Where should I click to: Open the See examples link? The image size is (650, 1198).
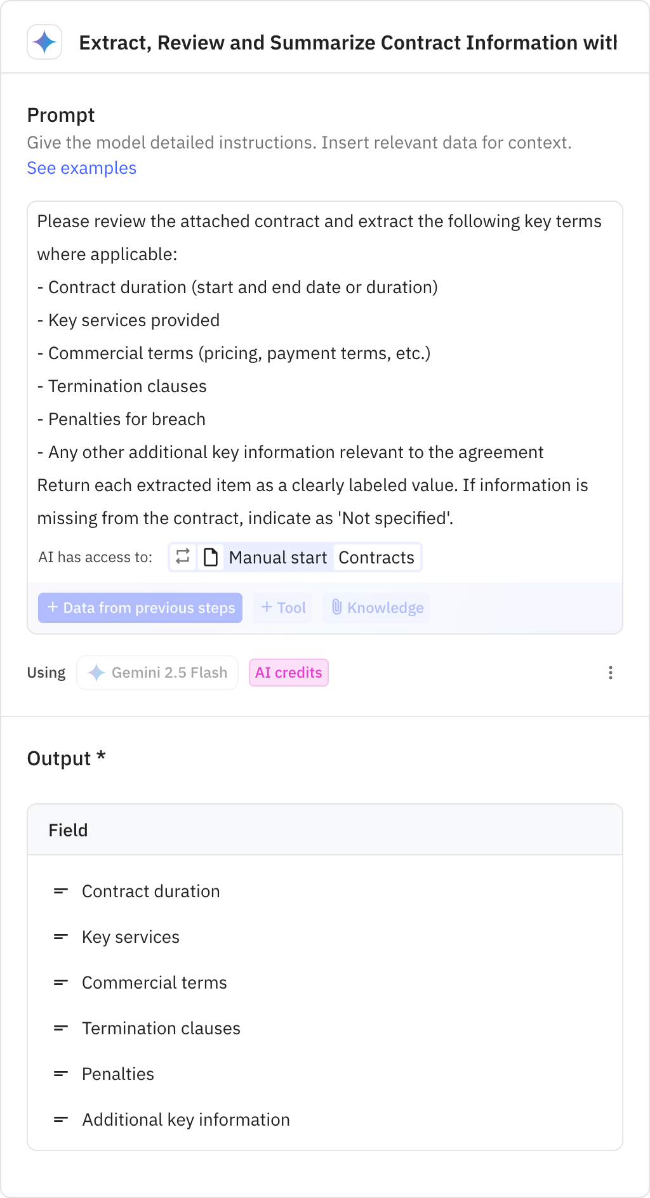(x=81, y=168)
